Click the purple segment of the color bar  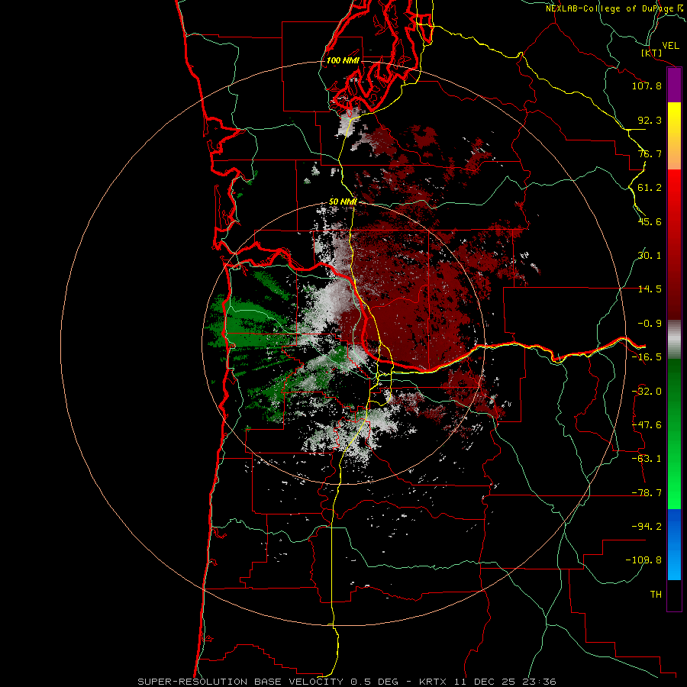(674, 85)
